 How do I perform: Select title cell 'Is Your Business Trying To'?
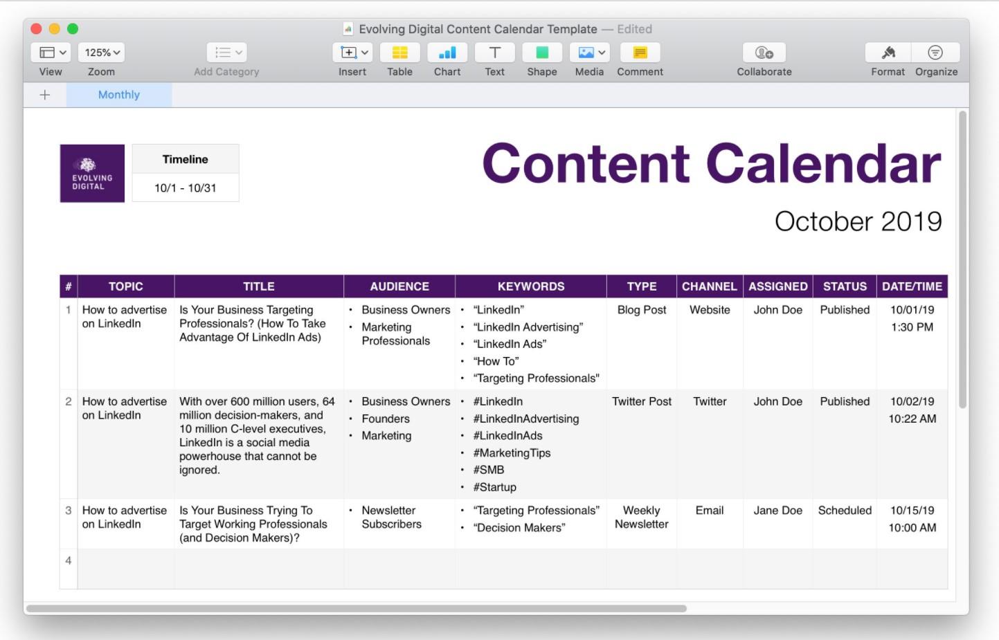tap(259, 524)
